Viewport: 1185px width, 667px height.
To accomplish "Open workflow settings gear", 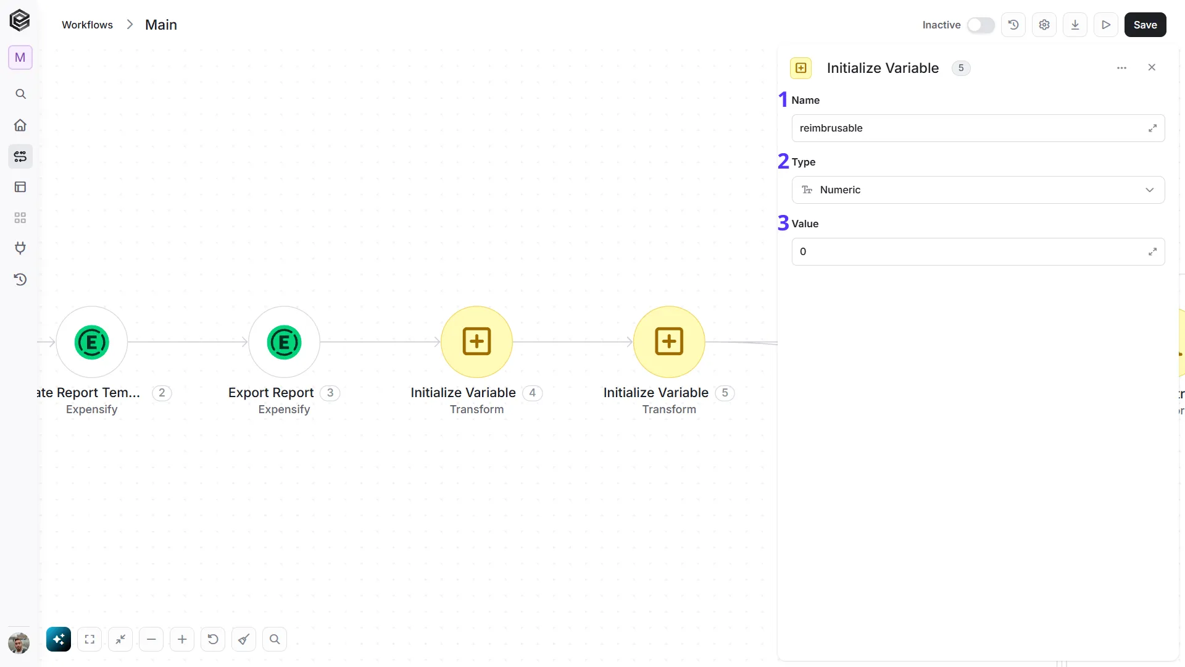I will pyautogui.click(x=1044, y=25).
